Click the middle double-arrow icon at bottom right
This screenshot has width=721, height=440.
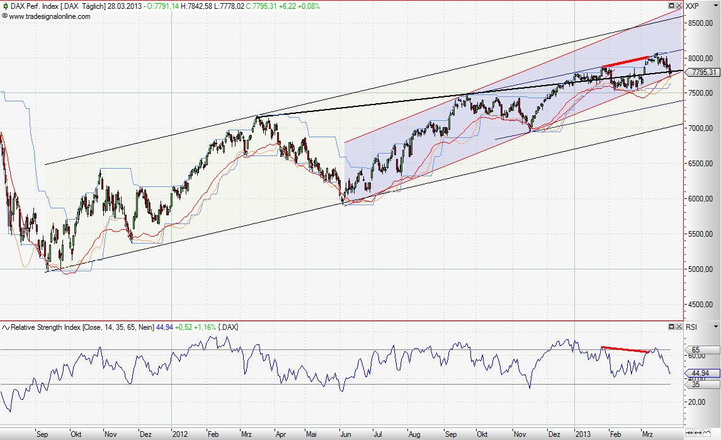click(699, 433)
